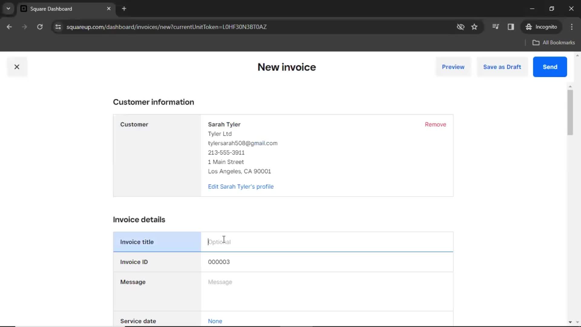Send the invoice
The height and width of the screenshot is (327, 581).
pos(550,67)
